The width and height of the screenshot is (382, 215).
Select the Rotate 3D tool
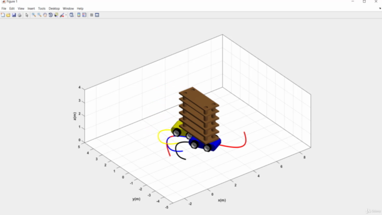(50, 15)
